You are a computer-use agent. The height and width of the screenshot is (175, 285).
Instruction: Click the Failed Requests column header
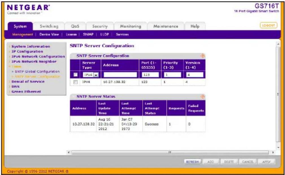[196, 108]
